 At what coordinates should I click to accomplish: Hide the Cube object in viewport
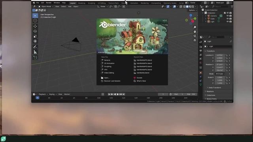228,19
